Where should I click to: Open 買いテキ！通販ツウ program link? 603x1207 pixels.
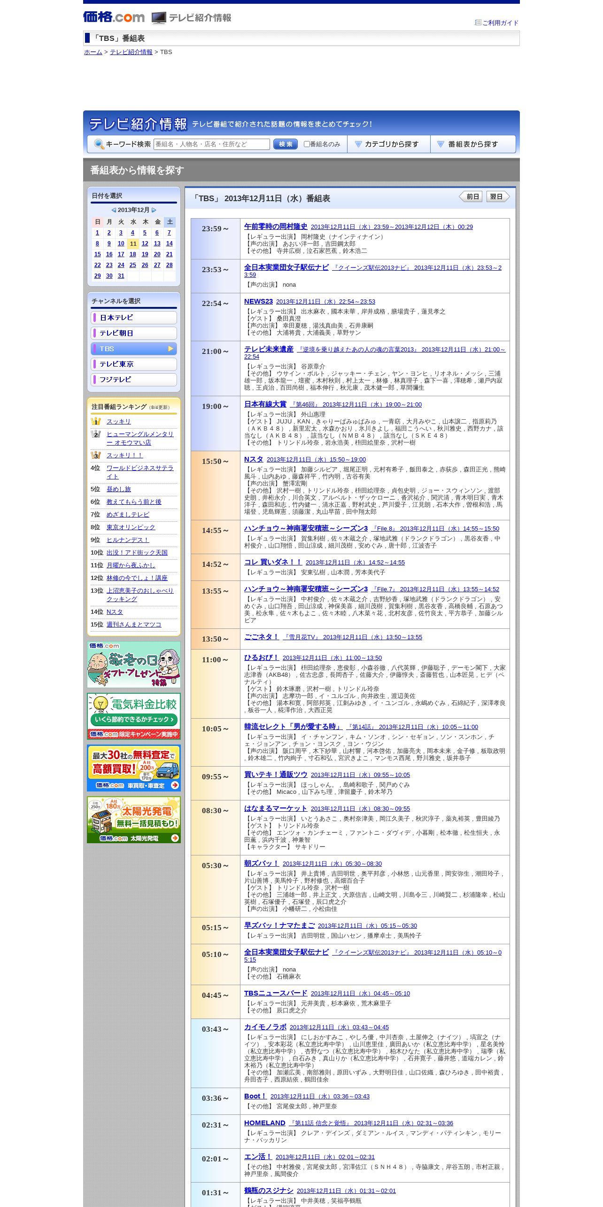(x=276, y=775)
